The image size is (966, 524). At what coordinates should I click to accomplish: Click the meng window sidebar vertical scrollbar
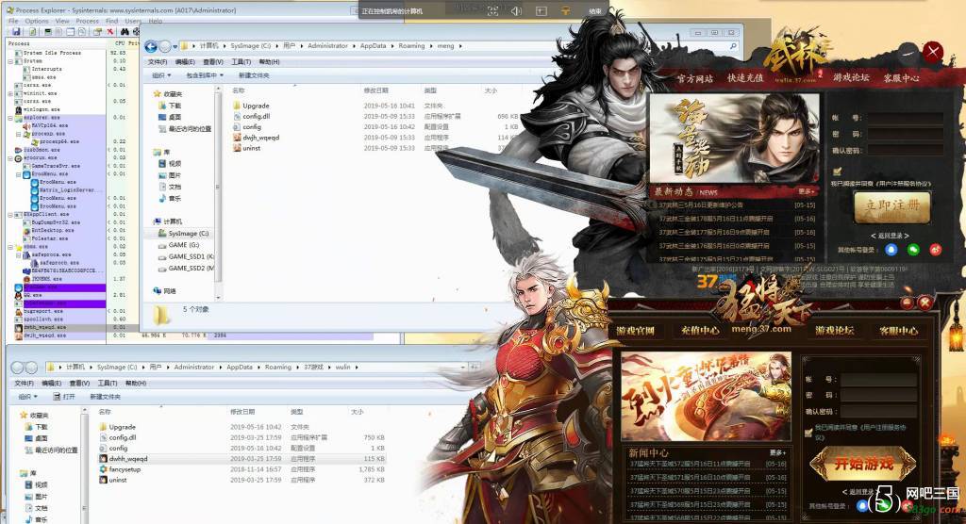click(x=217, y=192)
